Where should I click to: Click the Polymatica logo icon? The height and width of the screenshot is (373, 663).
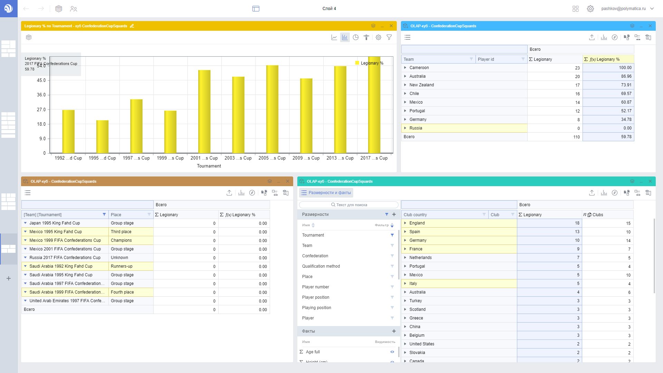(9, 8)
